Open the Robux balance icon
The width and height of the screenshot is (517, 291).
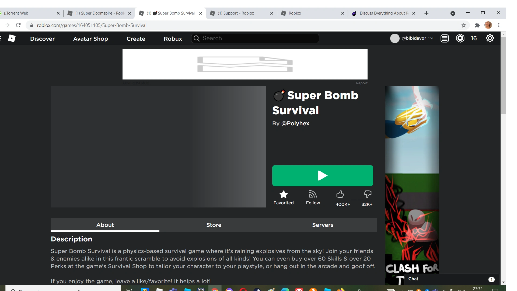click(x=460, y=38)
